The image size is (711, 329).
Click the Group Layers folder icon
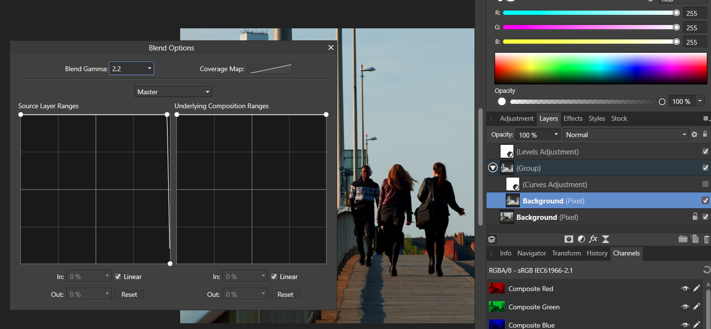[683, 239]
